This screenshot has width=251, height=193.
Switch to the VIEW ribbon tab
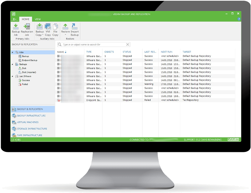38,19
